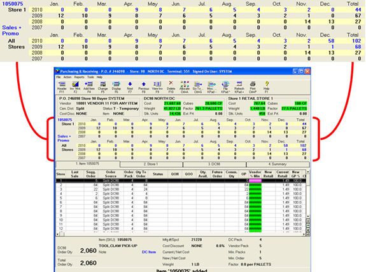This screenshot has height=272, width=366.
Task: Click the green '27.5 PALLETS' Factor value
Action: click(294, 109)
